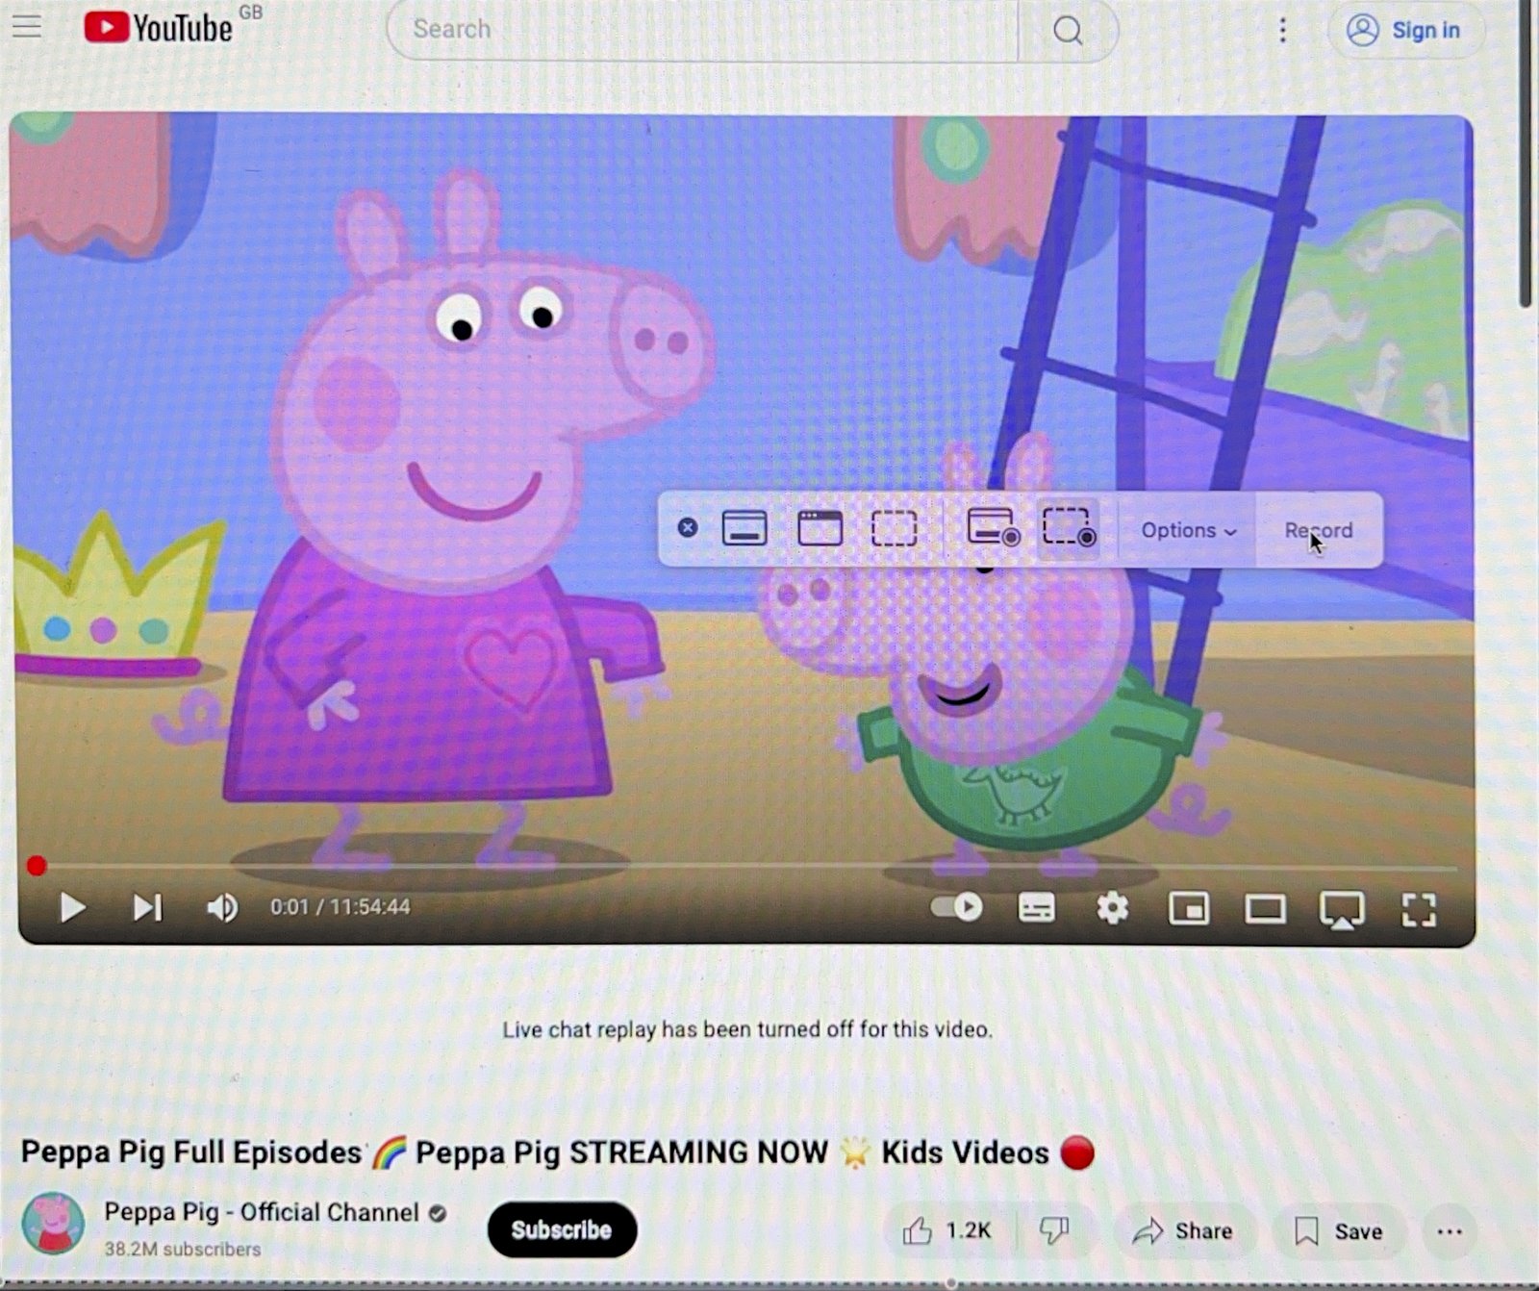Click the Sign in button
Screen dimensions: 1539x1291
pos(1405,31)
